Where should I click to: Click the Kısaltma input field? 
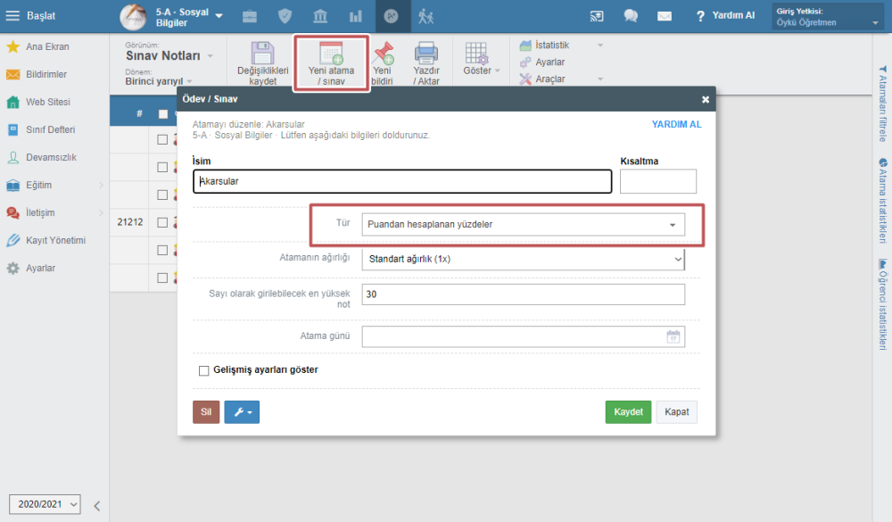[658, 182]
